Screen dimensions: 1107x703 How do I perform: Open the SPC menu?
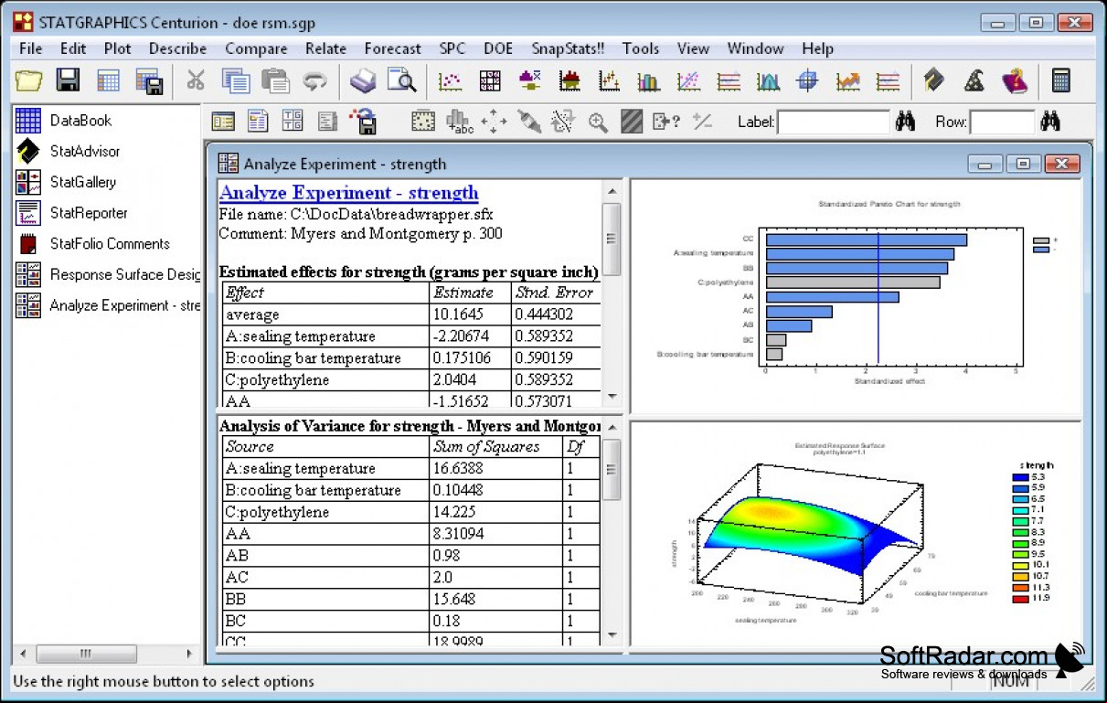(452, 48)
